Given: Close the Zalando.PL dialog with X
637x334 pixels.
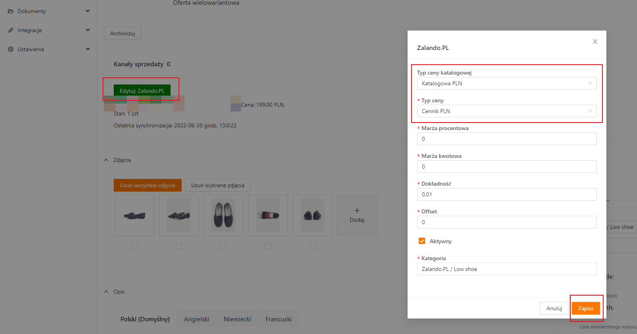Looking at the screenshot, I should [x=595, y=42].
